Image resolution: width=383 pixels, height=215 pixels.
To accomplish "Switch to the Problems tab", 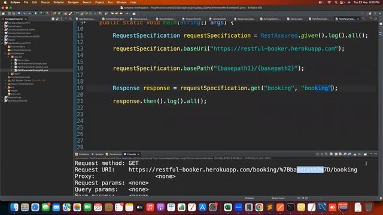I will [83, 154].
